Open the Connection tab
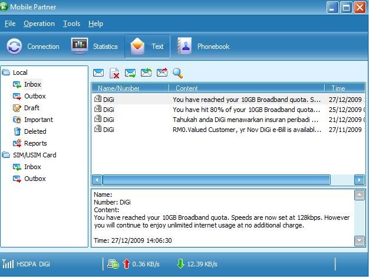 (x=34, y=47)
